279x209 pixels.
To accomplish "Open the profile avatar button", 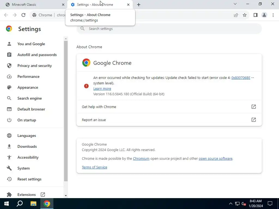I will point(264,15).
